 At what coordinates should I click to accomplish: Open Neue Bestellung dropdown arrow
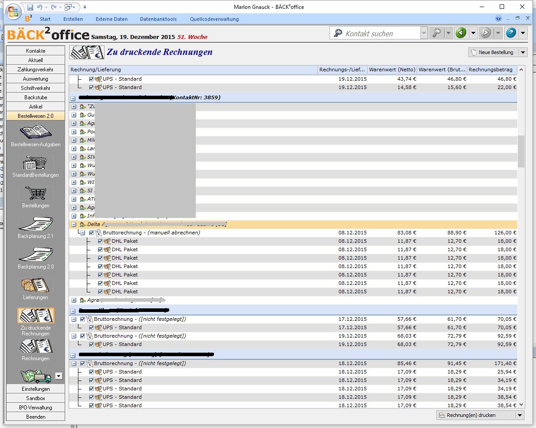[x=523, y=52]
